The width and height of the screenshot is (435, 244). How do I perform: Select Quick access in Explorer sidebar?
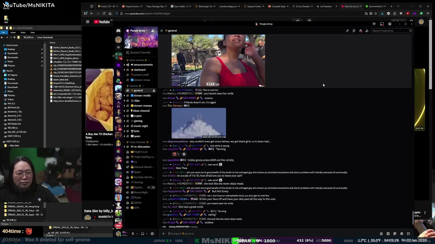(x=12, y=45)
